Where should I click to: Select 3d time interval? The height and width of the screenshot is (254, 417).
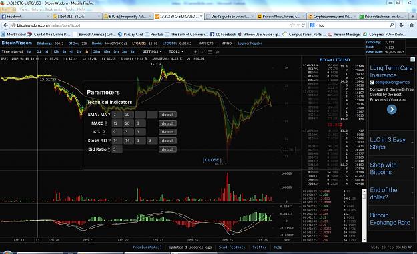coord(39,51)
